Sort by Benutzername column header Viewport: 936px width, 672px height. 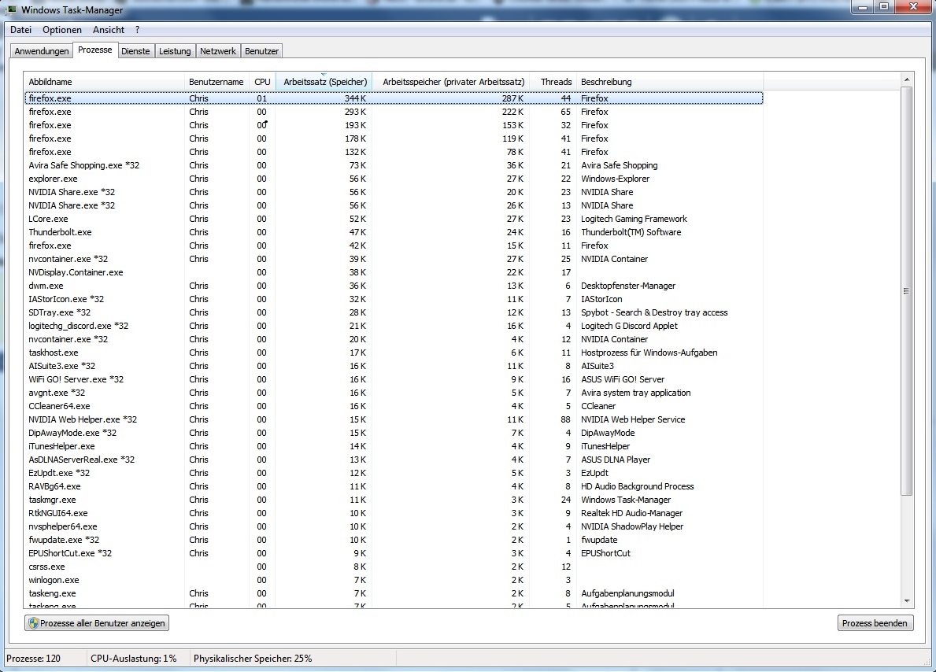(216, 82)
